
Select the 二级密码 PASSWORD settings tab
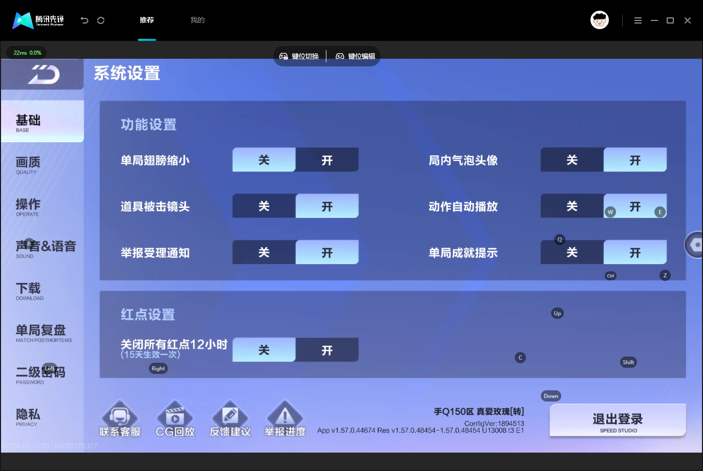click(x=42, y=374)
